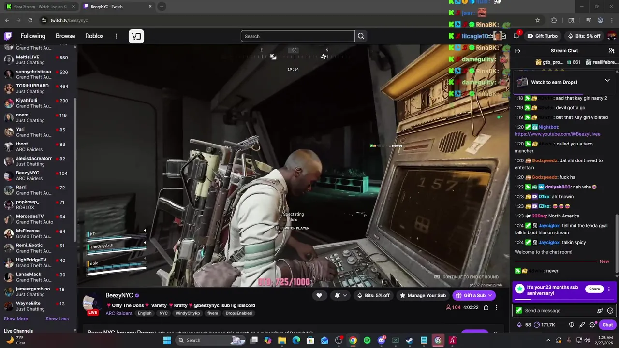The height and width of the screenshot is (348, 619).
Task: Open whispers icon with notification badge
Action: [x=516, y=36]
